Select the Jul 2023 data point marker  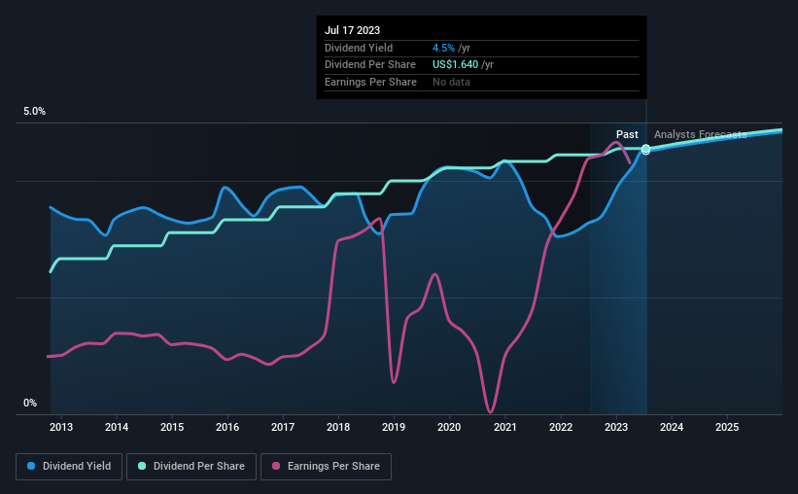pyautogui.click(x=645, y=149)
